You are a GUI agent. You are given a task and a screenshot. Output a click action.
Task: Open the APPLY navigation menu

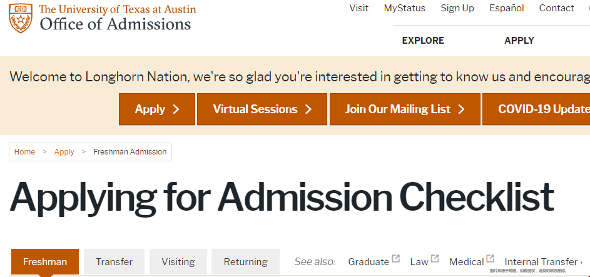coord(519,41)
